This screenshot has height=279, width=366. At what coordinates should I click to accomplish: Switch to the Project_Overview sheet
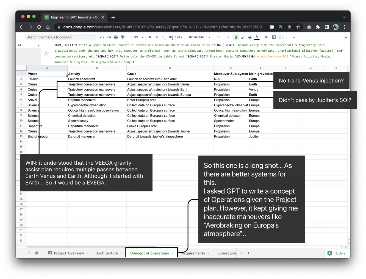[x=68, y=253]
